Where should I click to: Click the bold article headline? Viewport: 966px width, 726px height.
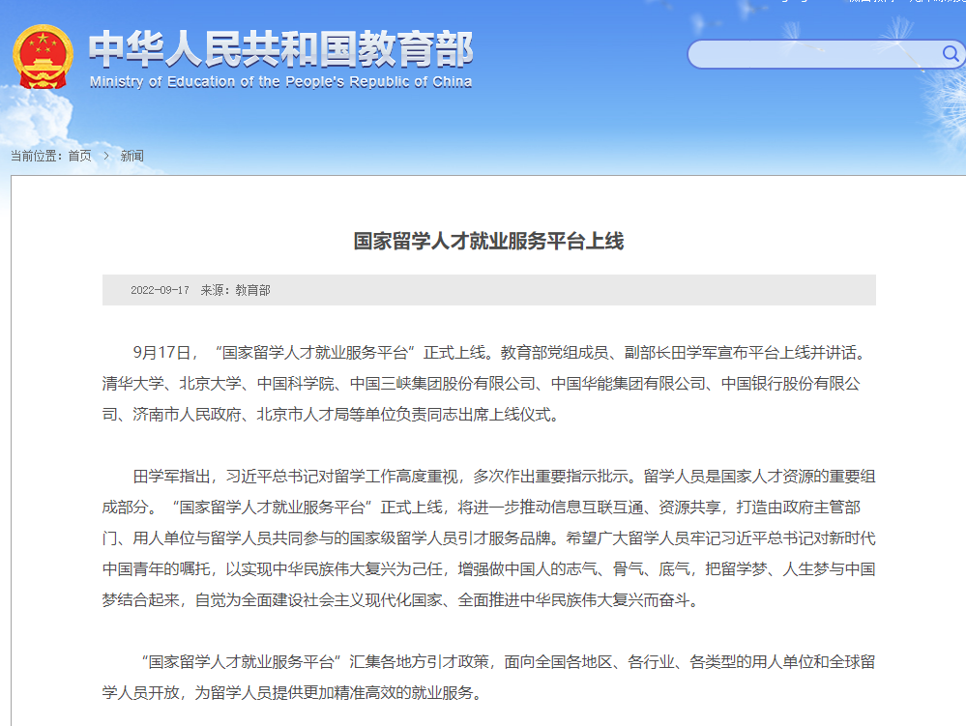click(x=488, y=241)
